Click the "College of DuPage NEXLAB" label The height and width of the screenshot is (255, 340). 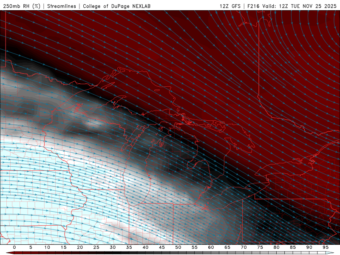[x=116, y=6]
